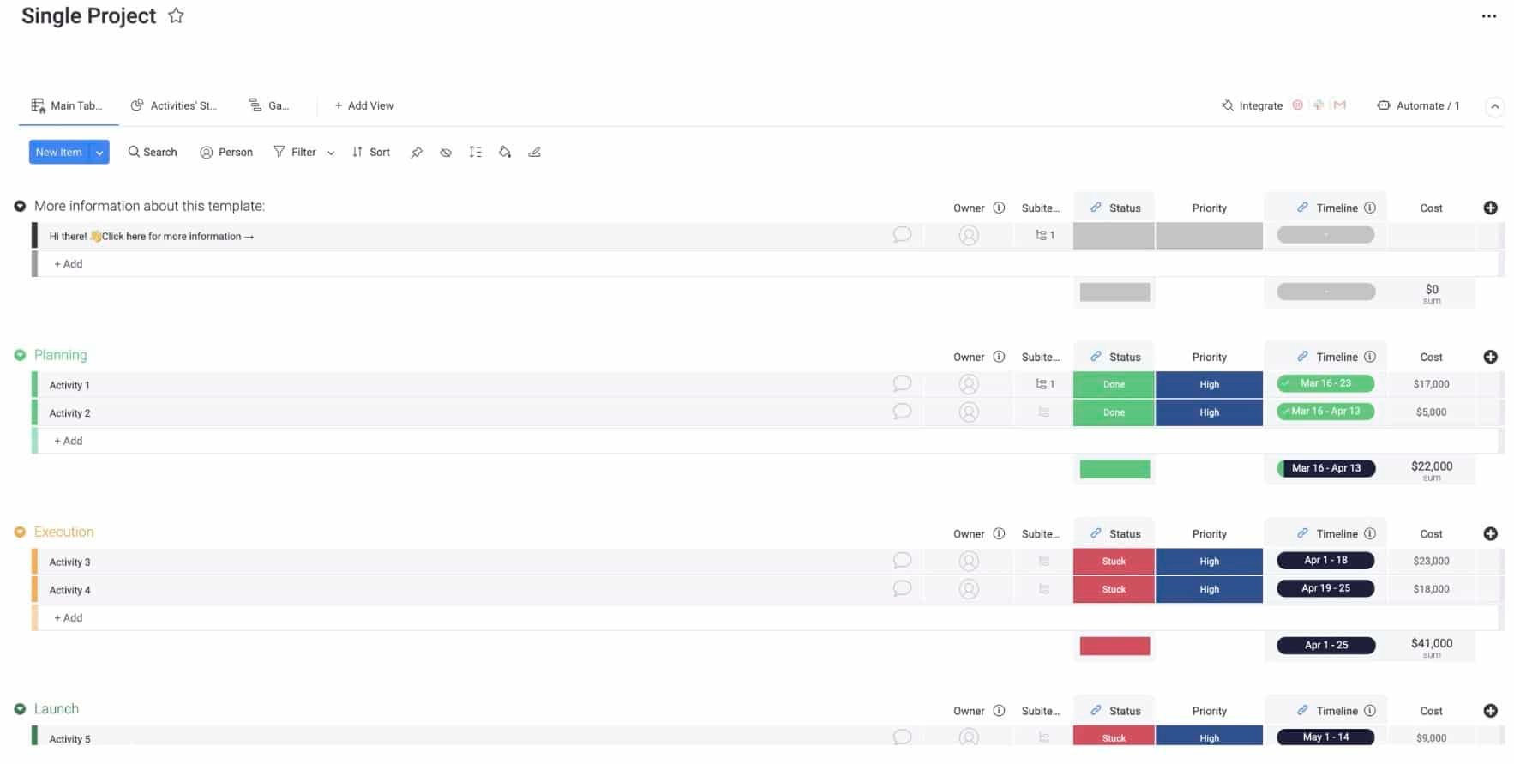Open Done status dropdown for Activity 1
Viewport: 1514px width, 764px height.
tap(1114, 384)
